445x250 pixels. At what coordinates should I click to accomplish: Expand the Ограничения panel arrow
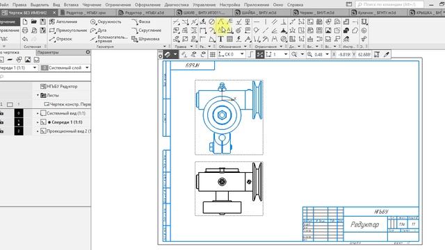(281, 47)
